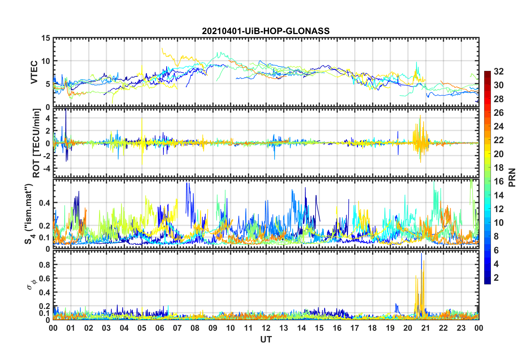
Task: Click the UT x-axis label
Action: 266,339
